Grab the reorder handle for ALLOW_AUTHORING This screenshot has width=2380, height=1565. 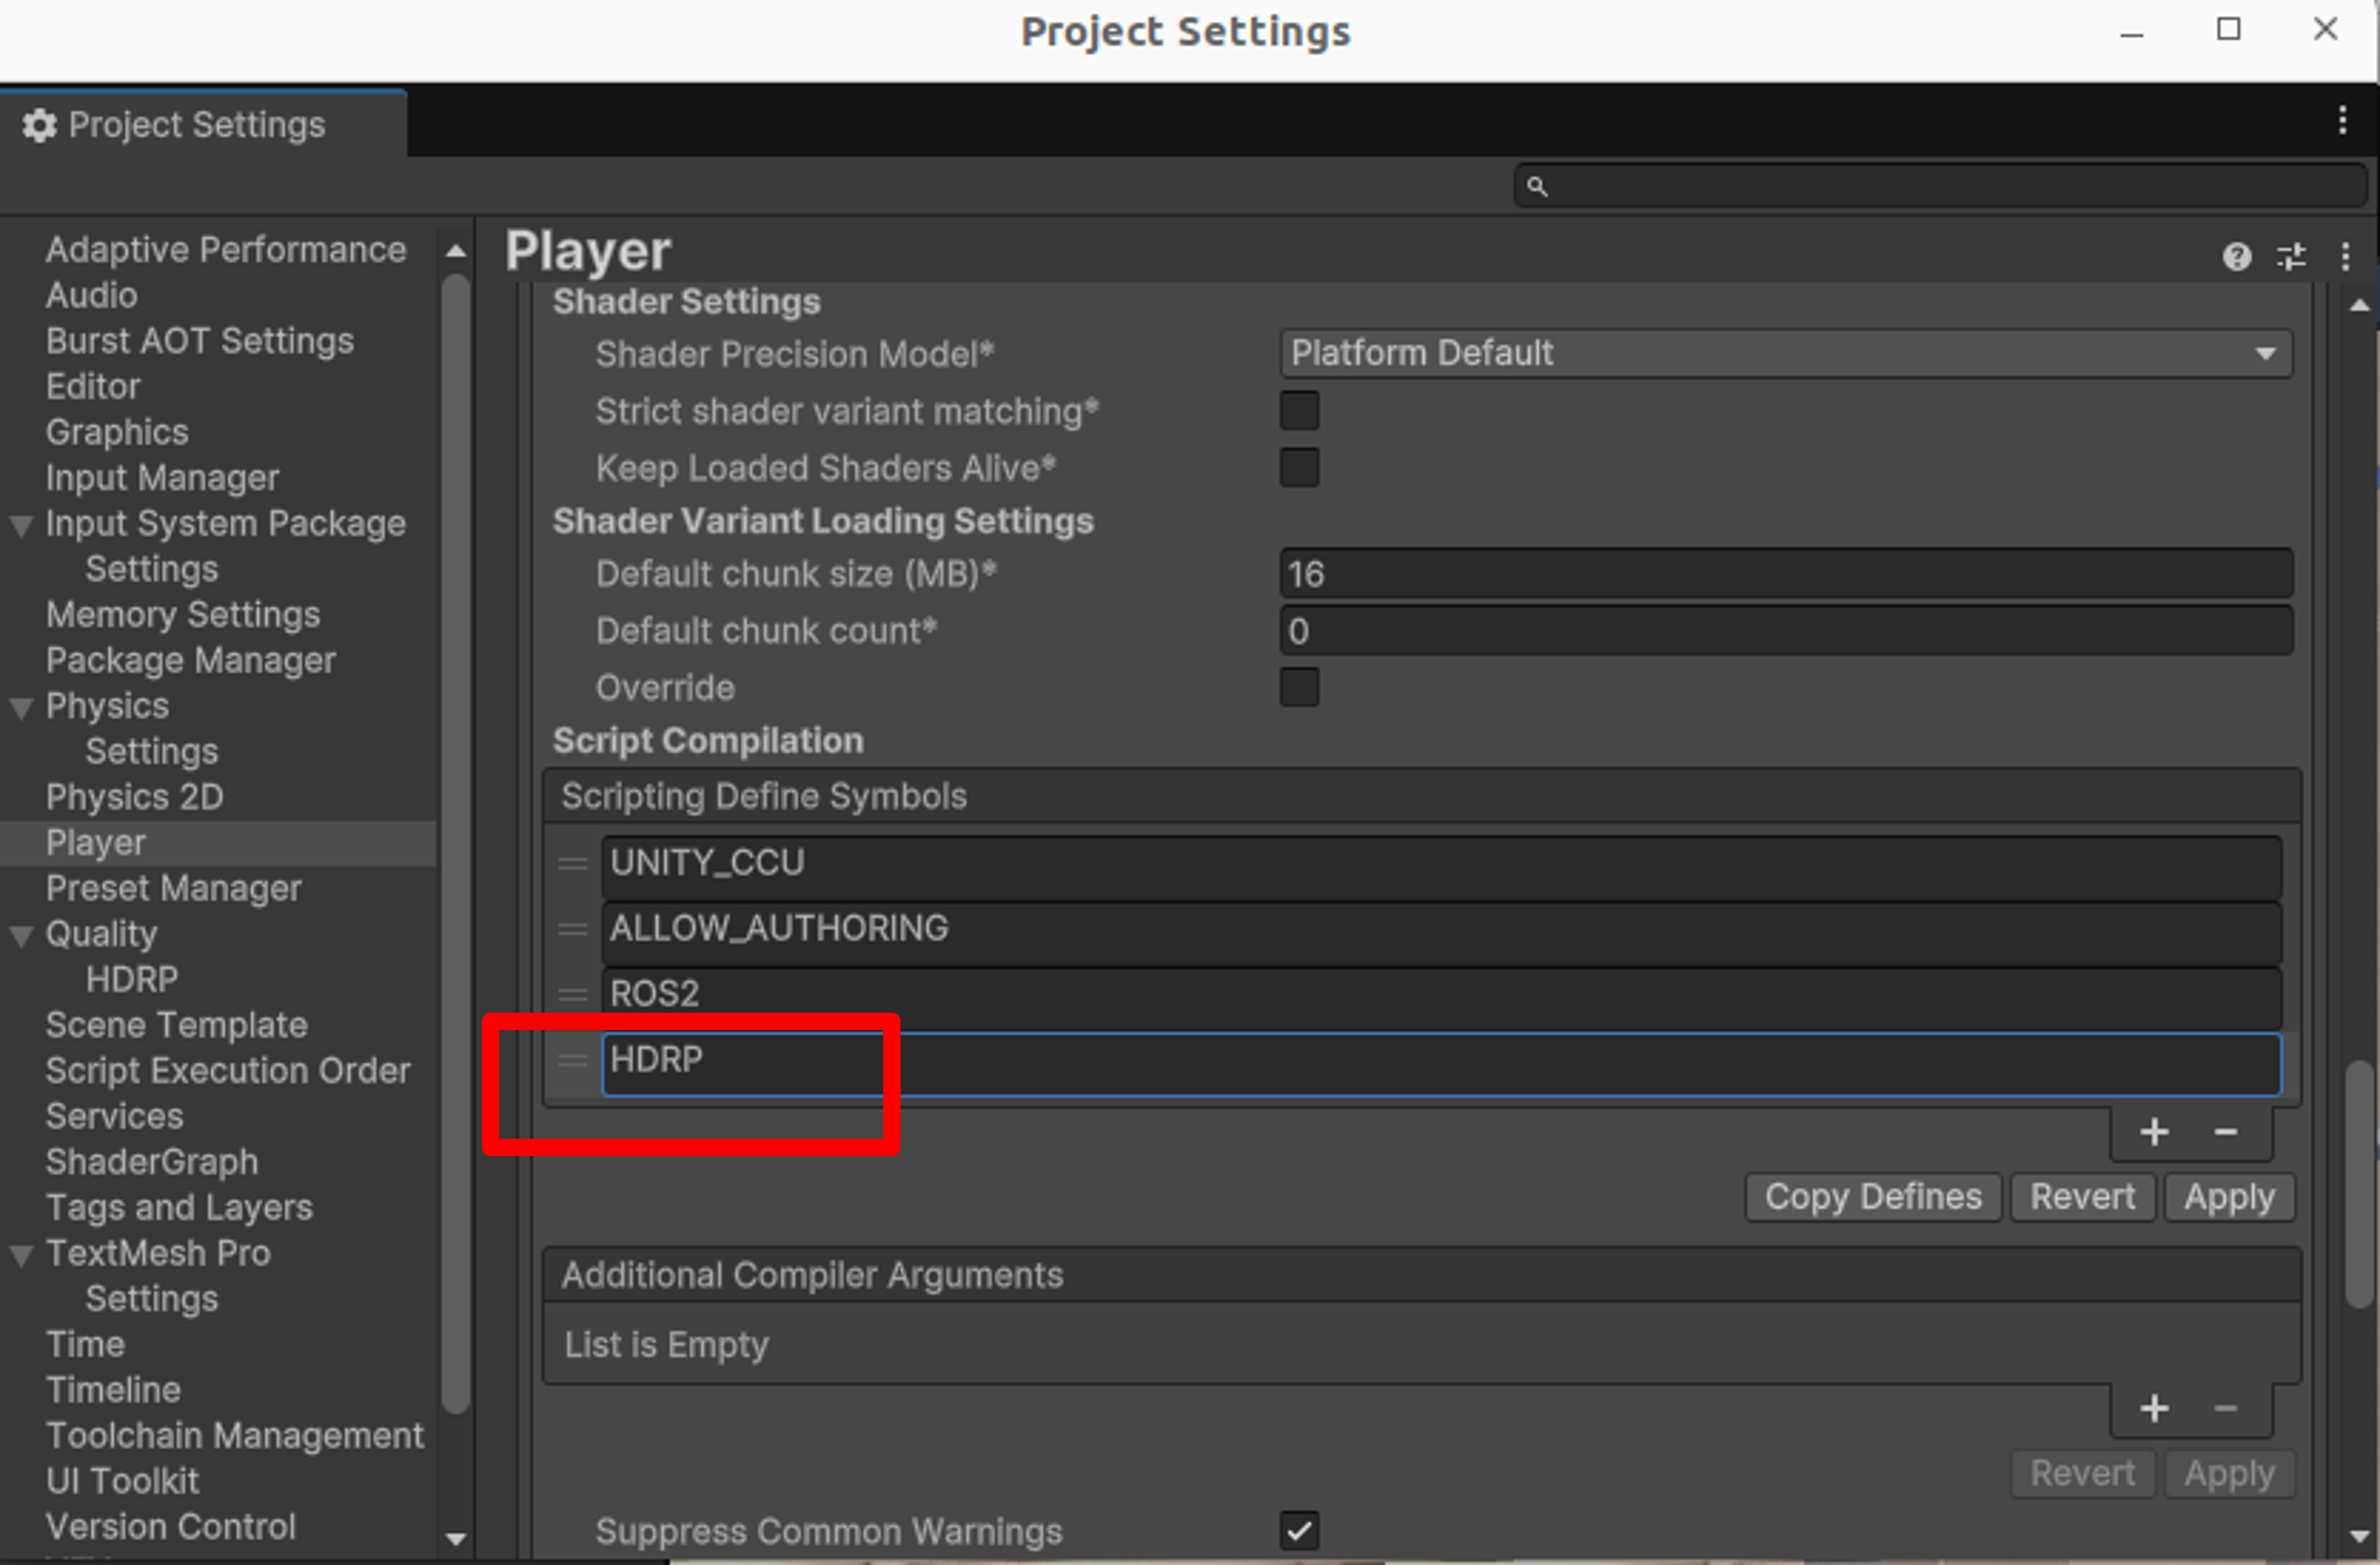pyautogui.click(x=572, y=929)
